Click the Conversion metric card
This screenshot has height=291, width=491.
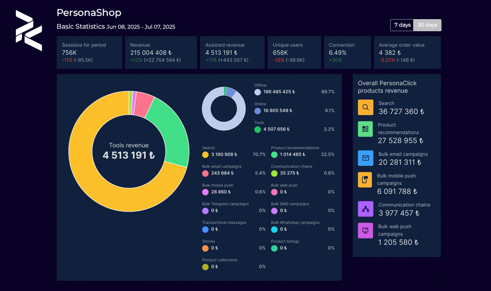click(347, 52)
